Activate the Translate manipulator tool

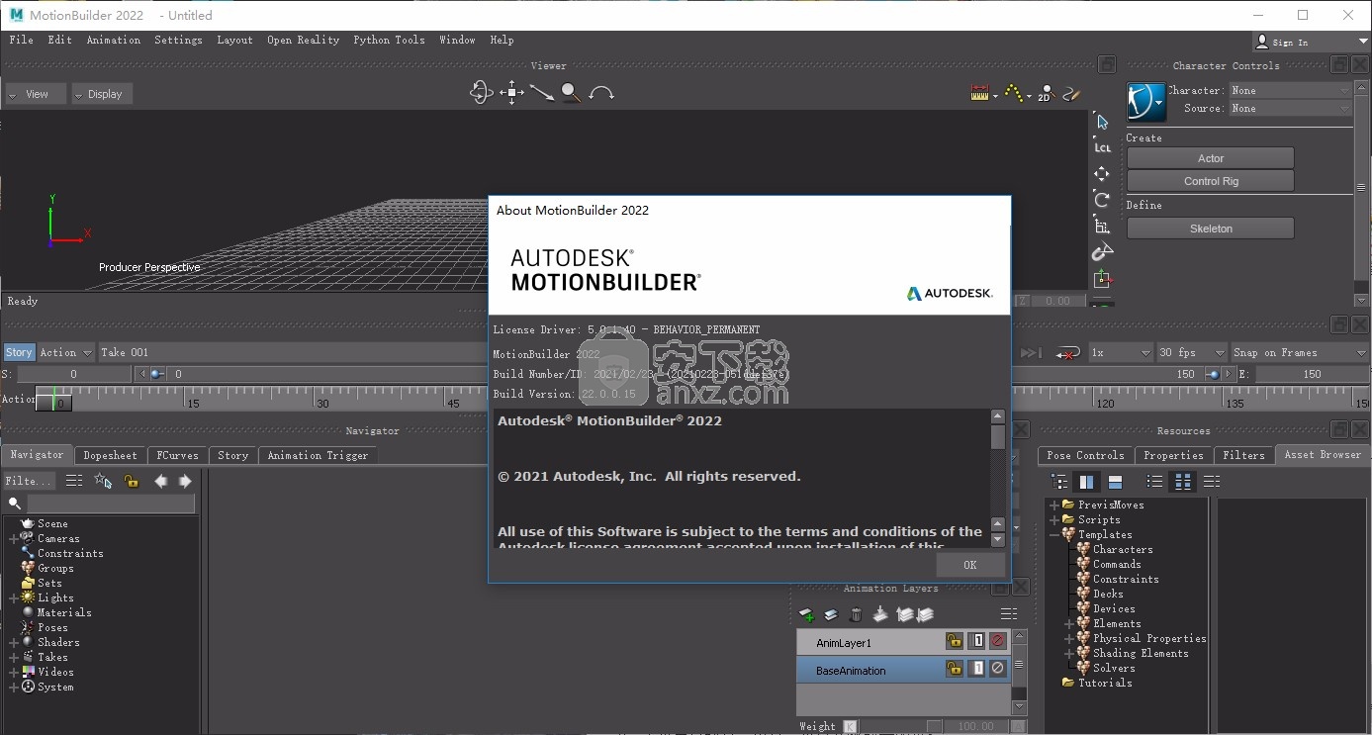coord(1102,173)
